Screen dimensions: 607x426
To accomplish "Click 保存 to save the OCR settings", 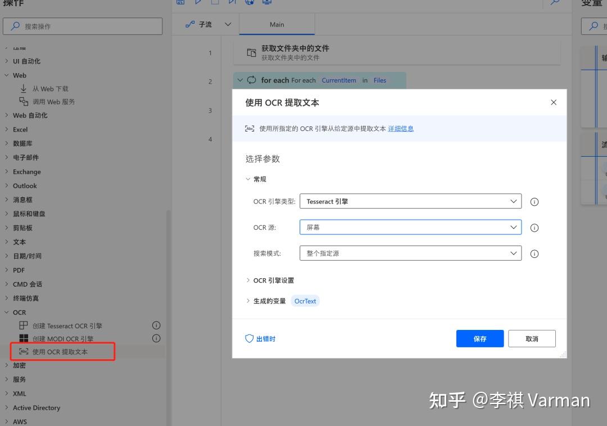I will pos(479,338).
